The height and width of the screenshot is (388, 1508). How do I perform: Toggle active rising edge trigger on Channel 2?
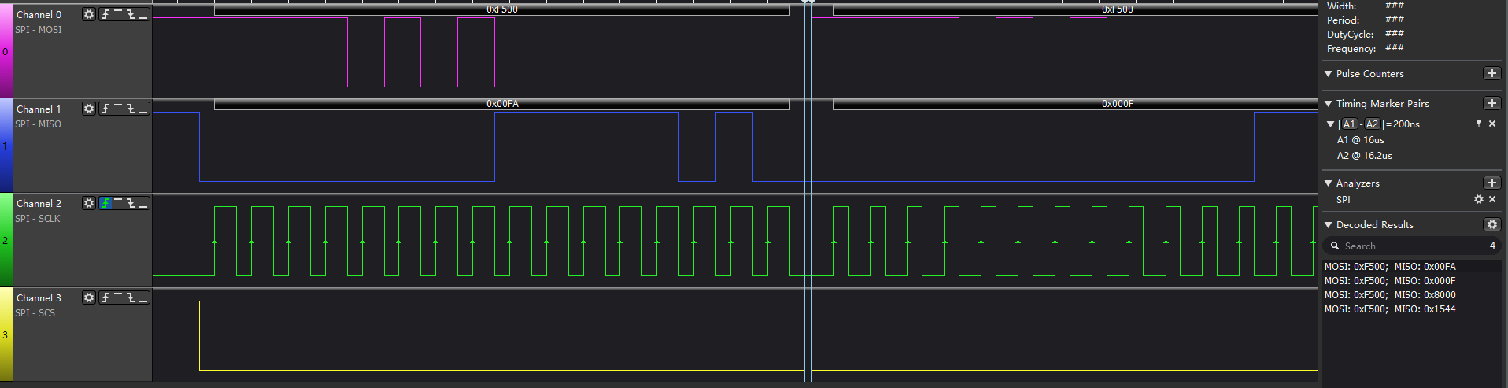[105, 203]
